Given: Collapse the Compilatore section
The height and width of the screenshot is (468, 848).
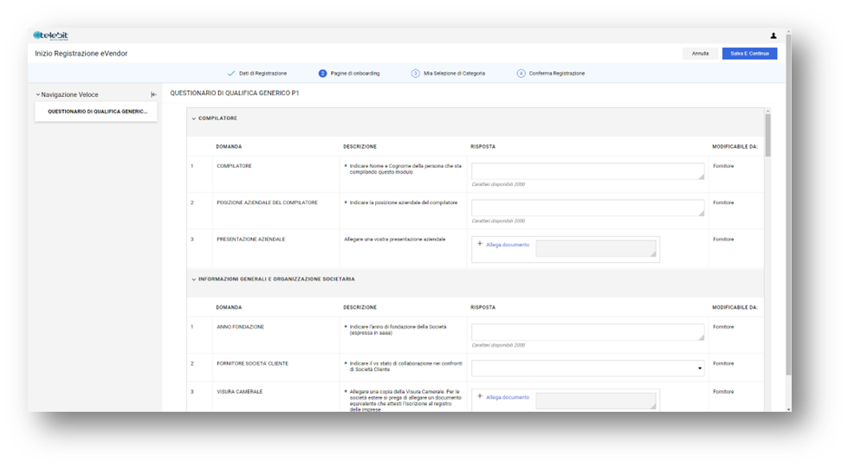Looking at the screenshot, I should [193, 119].
